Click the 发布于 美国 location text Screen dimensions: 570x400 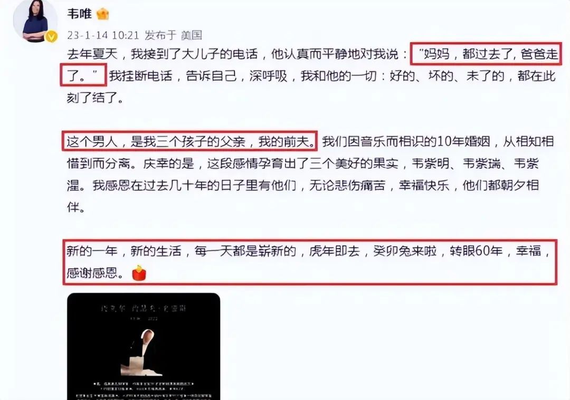pyautogui.click(x=173, y=35)
